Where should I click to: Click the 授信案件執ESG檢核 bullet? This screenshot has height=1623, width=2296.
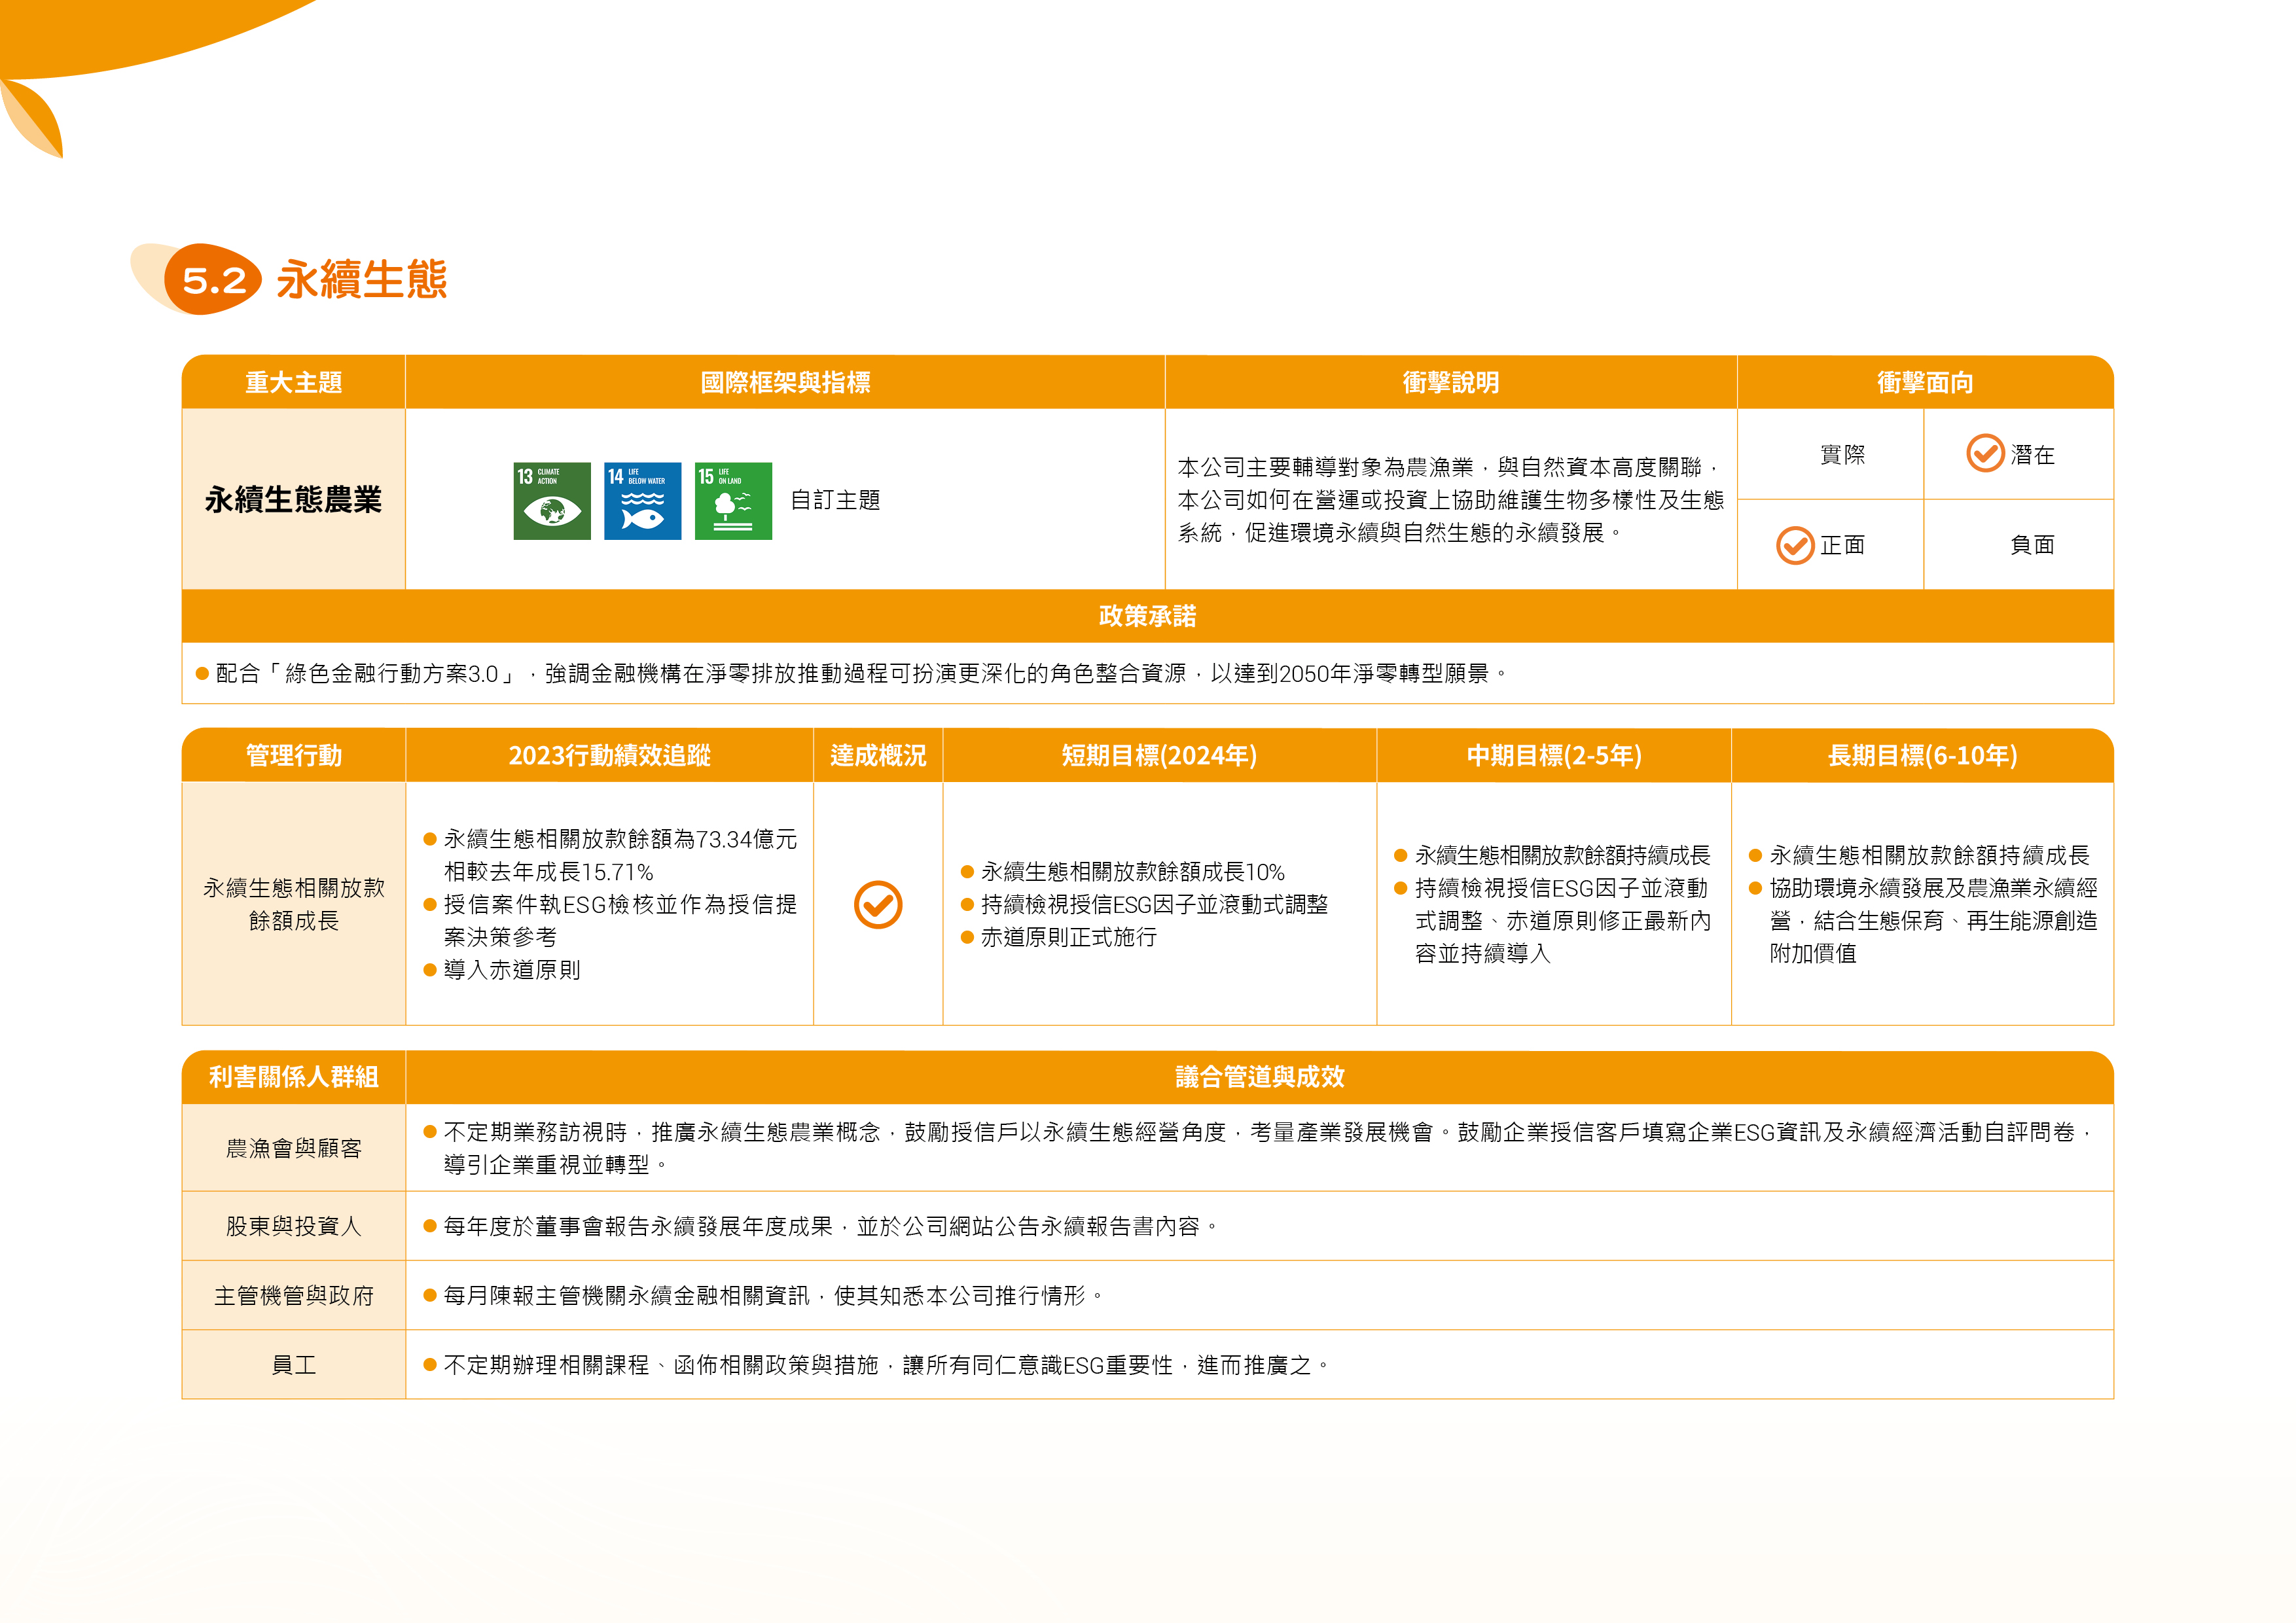click(610, 920)
